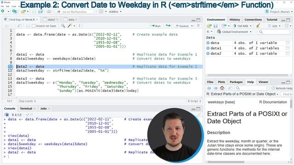Viewport: 294px width, 165px height.
Task: Click the Open File folder icon
Action: (x=23, y=11)
